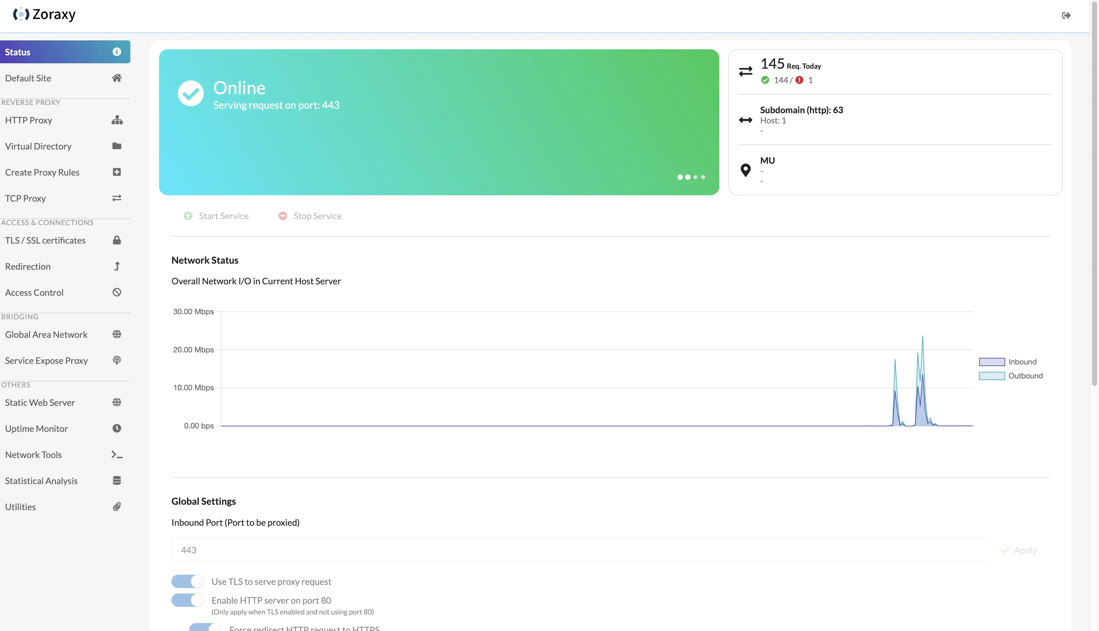Click the ban icon beside Access Control
This screenshot has height=631, width=1099.
[116, 292]
